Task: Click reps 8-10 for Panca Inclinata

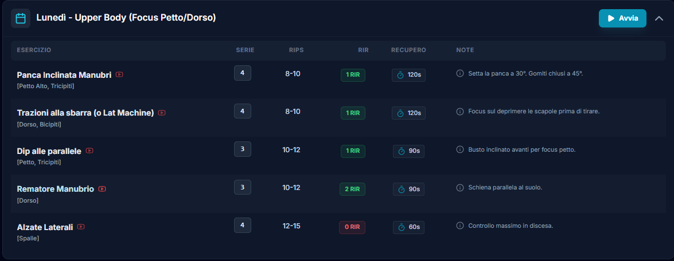Action: (293, 74)
